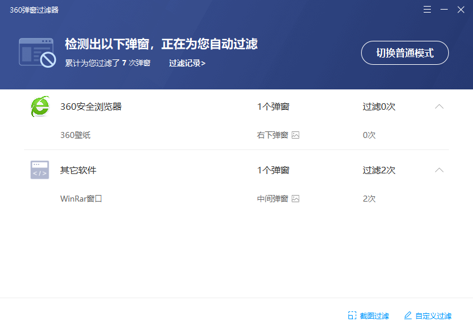Screen dimensions: 473x330
Task: Select the WinRar窗口 popup entry
Action: click(81, 199)
